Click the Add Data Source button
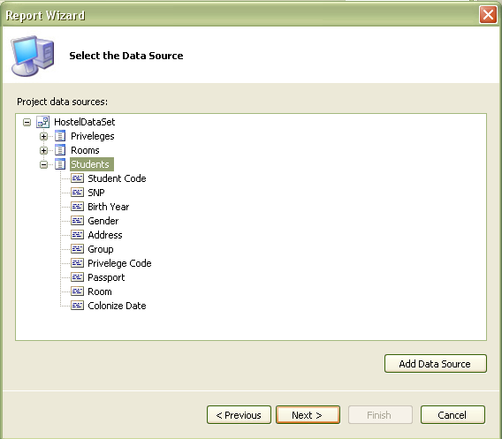The height and width of the screenshot is (439, 502). click(436, 364)
